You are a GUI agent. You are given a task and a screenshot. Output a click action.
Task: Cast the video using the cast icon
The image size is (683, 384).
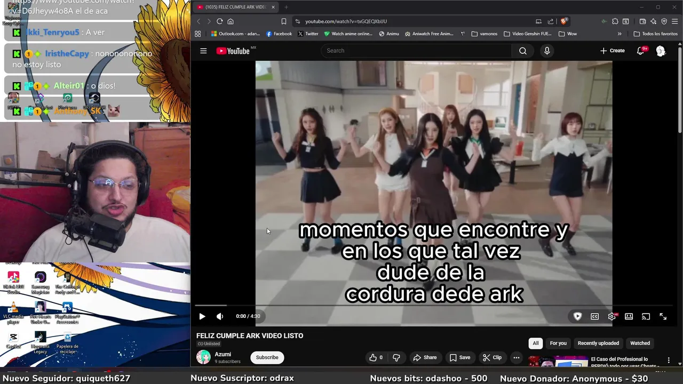point(646,316)
